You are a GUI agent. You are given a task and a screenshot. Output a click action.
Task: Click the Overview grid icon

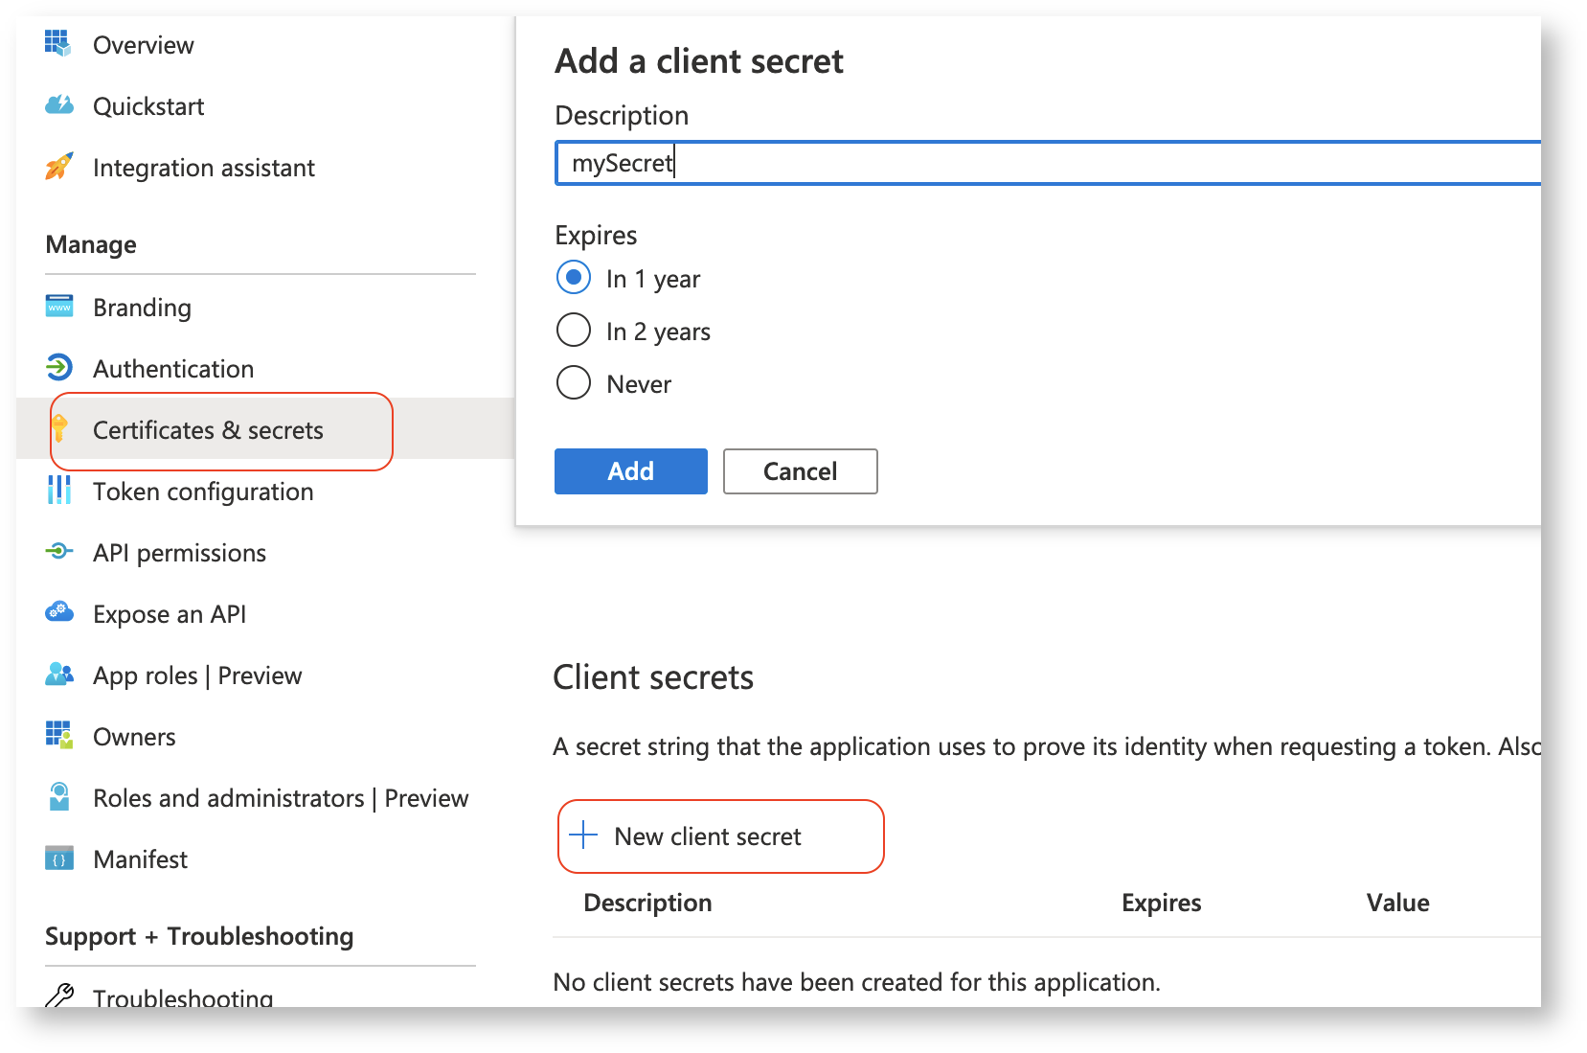coord(58,43)
